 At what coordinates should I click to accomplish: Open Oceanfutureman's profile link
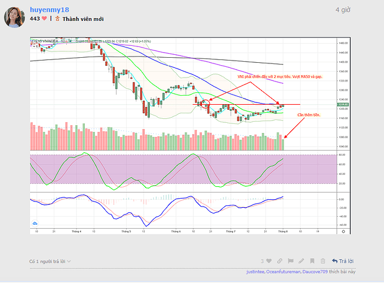pyautogui.click(x=283, y=272)
